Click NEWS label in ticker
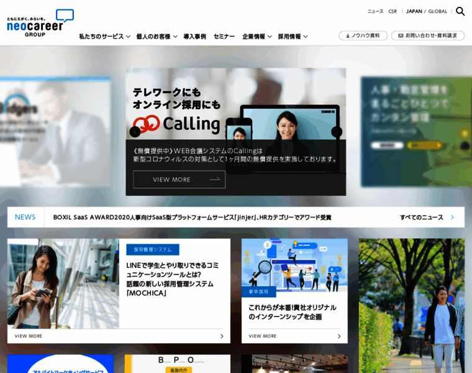 click(25, 217)
